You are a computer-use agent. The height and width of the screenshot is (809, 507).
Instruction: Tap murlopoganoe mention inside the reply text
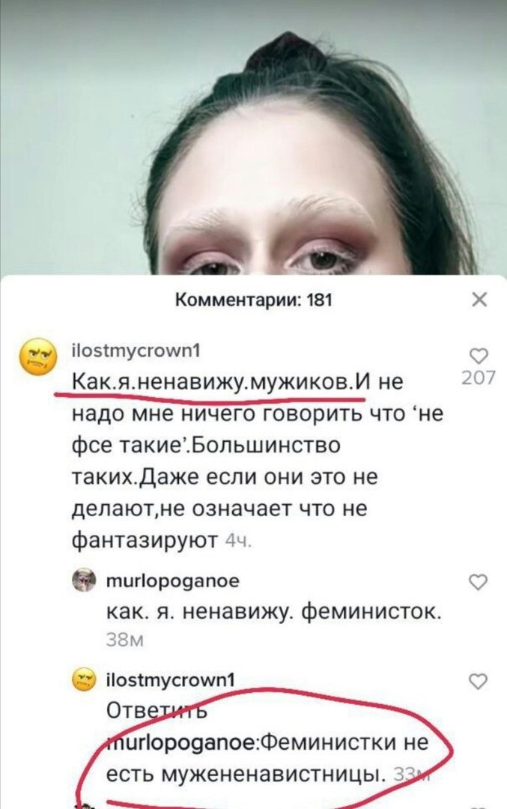point(183,743)
